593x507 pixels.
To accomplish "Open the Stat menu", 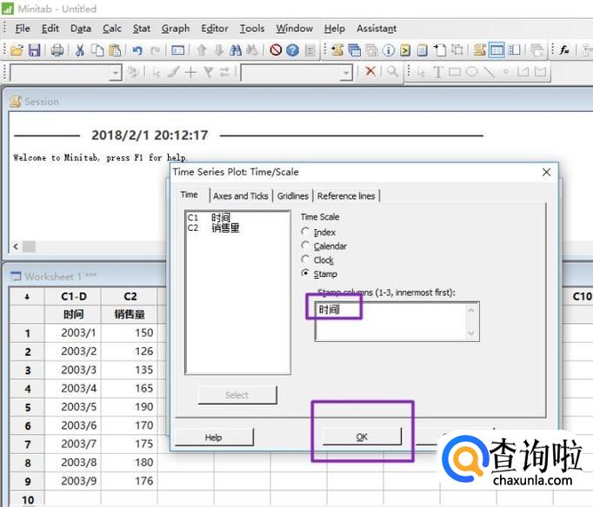I will coord(142,29).
